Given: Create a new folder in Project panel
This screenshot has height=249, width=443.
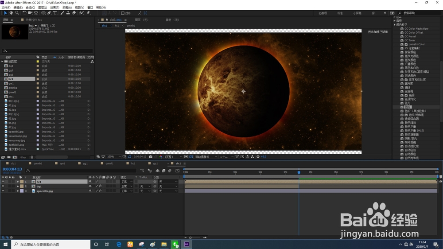Looking at the screenshot, I should click(9, 157).
